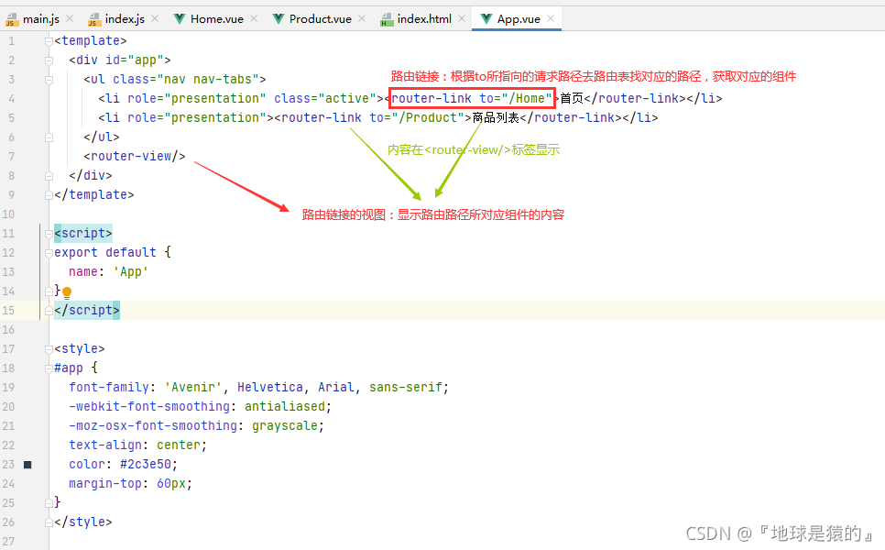
Task: Collapse the template tag fold on line 1
Action: [x=49, y=41]
